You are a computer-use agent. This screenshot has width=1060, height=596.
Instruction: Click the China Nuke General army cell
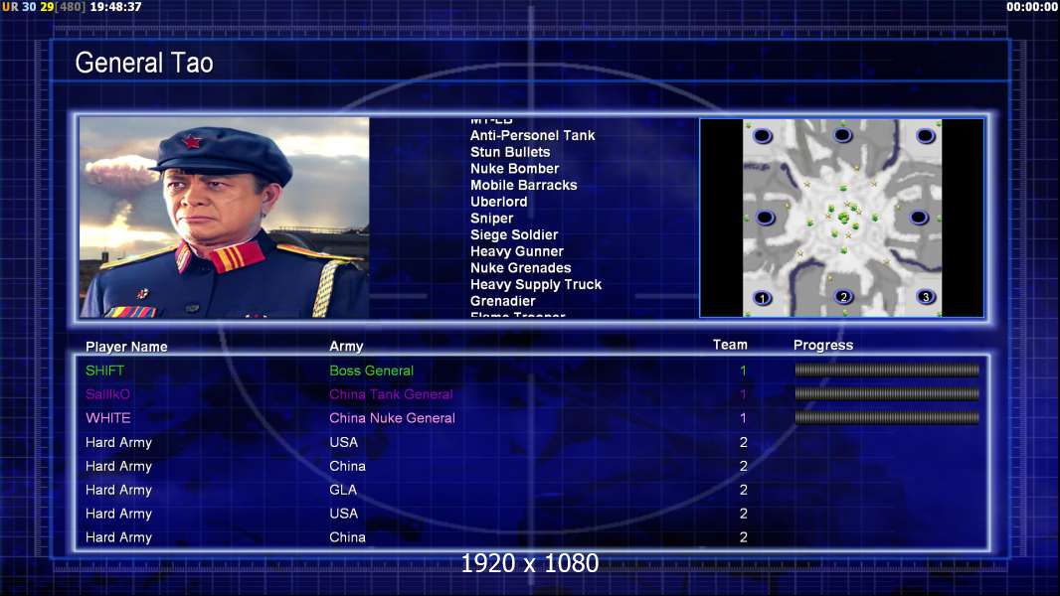(392, 418)
